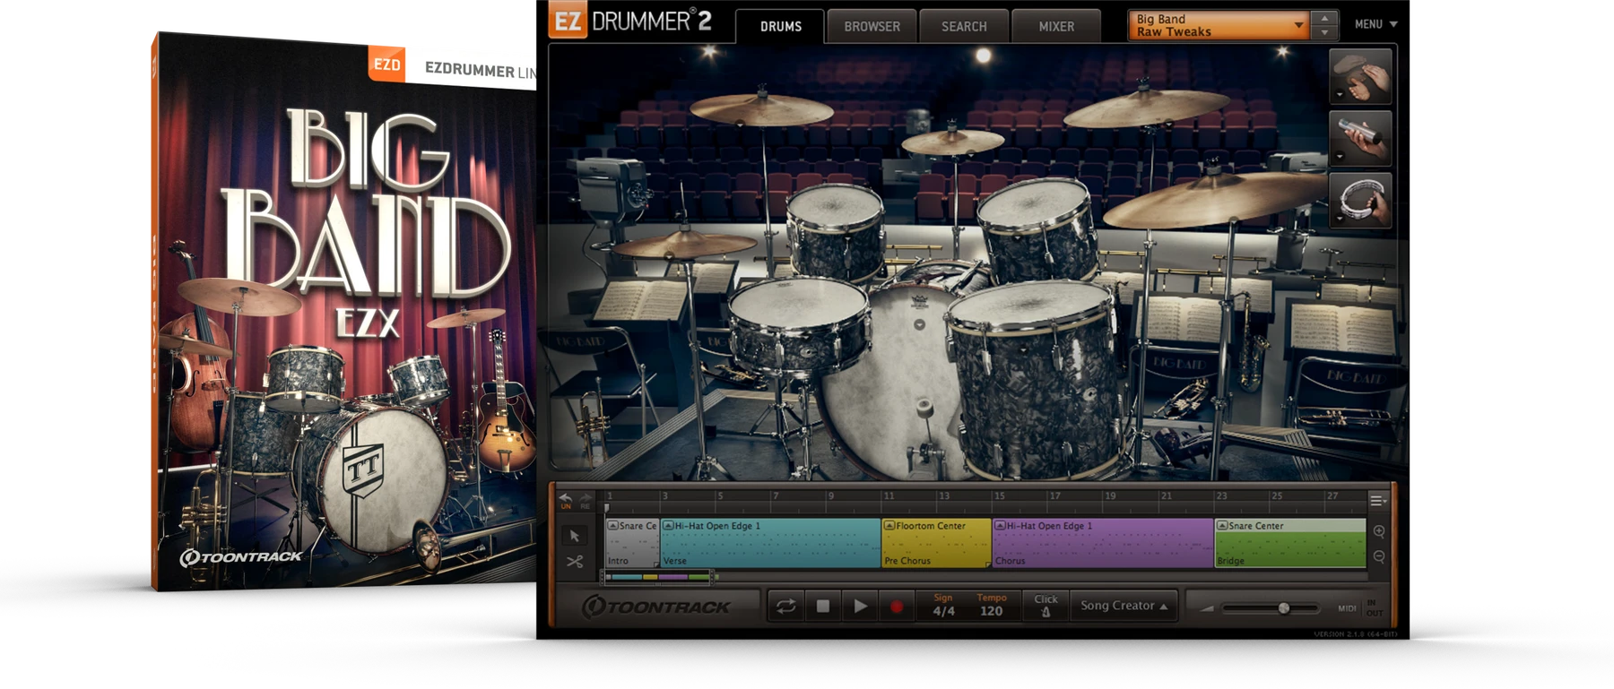Click the master volume slider knob
Viewport: 1614px width, 689px height.
(x=1284, y=608)
